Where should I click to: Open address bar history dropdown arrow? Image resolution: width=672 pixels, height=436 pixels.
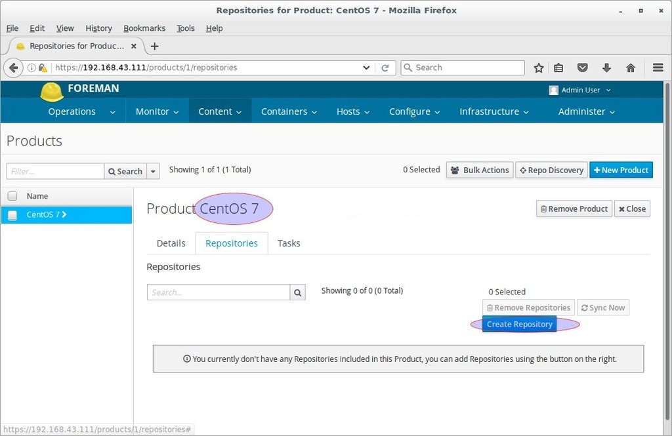[366, 68]
